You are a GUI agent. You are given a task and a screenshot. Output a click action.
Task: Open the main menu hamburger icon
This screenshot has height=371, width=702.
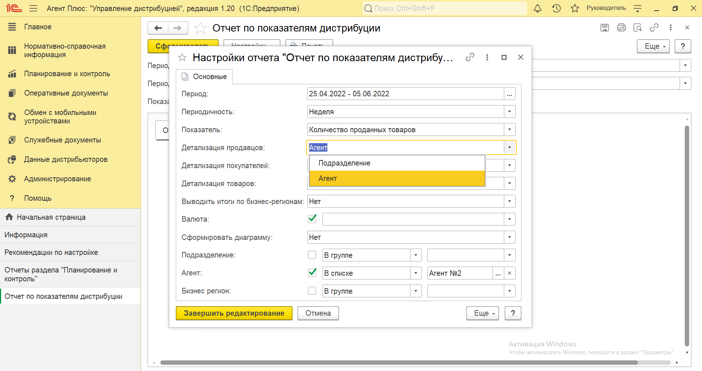pyautogui.click(x=33, y=8)
